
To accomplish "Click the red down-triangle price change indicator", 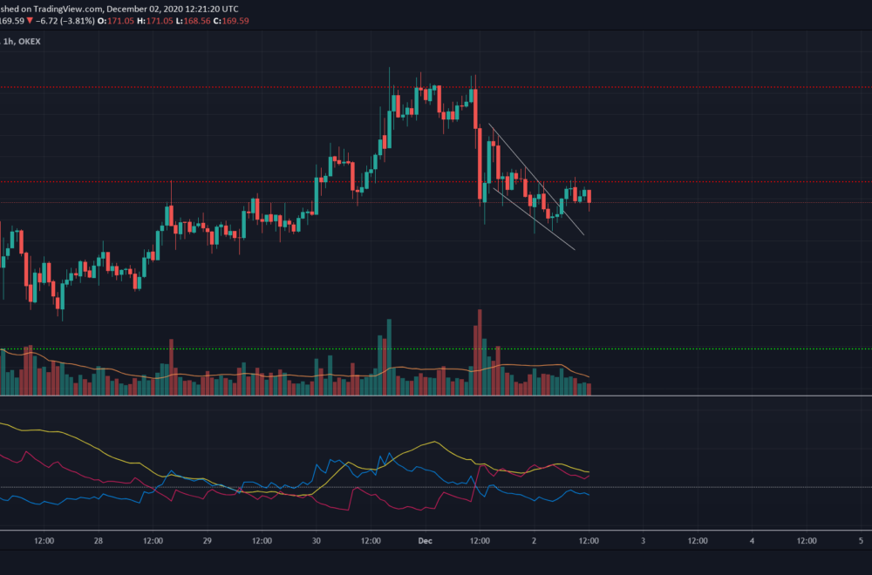I will 30,21.
